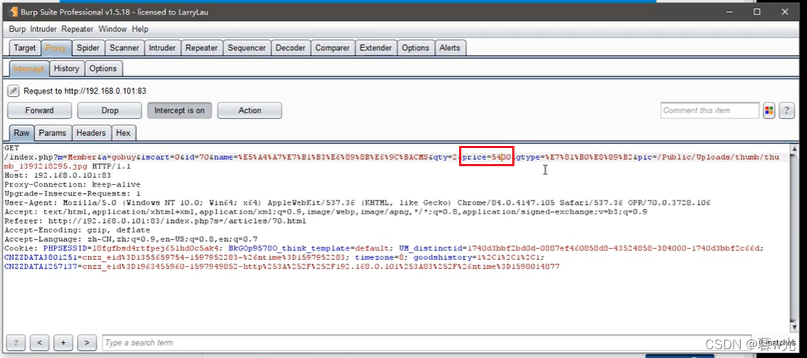Switch to the Scanner tab
This screenshot has width=807, height=358.
(124, 48)
